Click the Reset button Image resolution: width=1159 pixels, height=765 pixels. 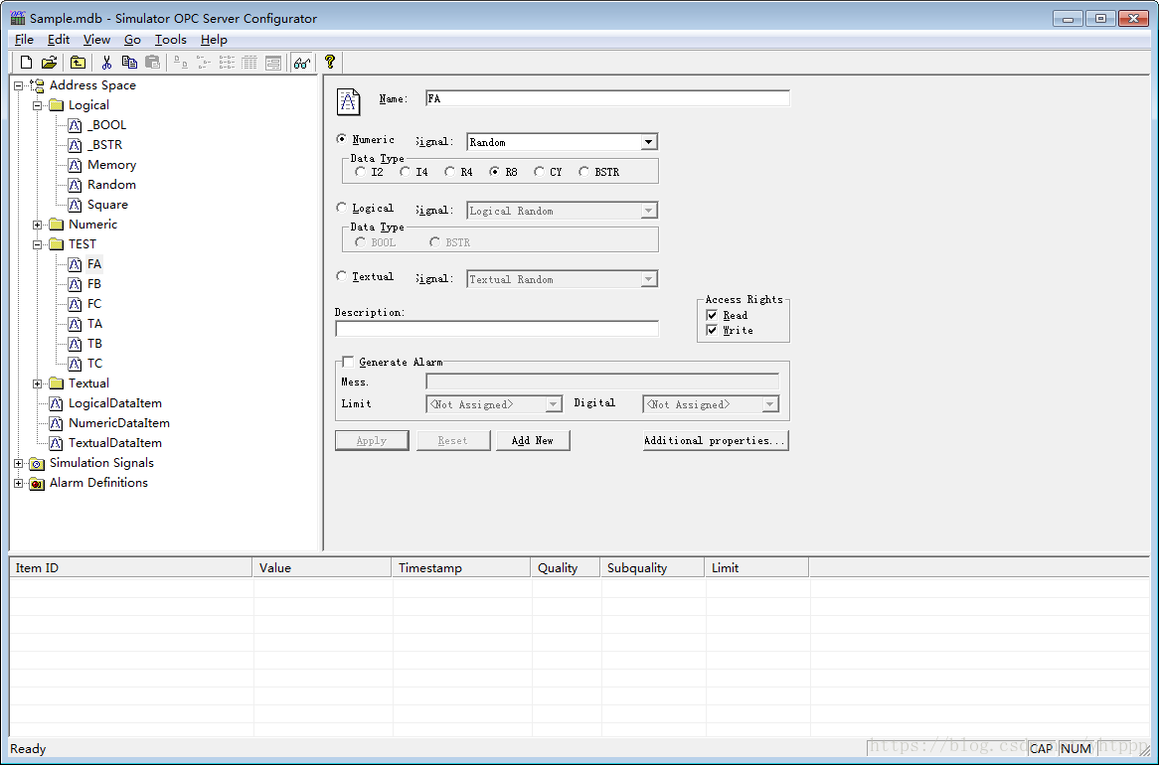click(452, 440)
